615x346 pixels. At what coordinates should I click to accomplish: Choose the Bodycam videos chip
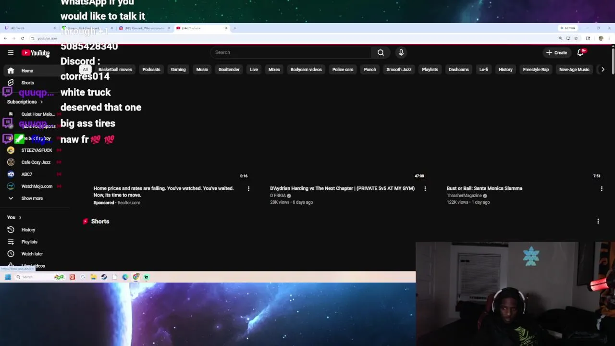(306, 70)
